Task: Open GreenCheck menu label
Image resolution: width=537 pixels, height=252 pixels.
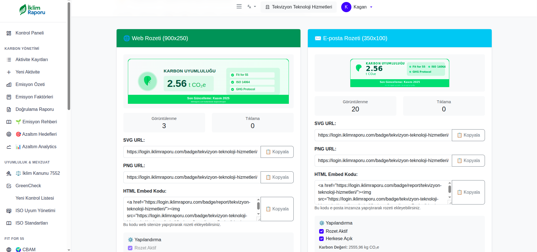Action: [28, 186]
